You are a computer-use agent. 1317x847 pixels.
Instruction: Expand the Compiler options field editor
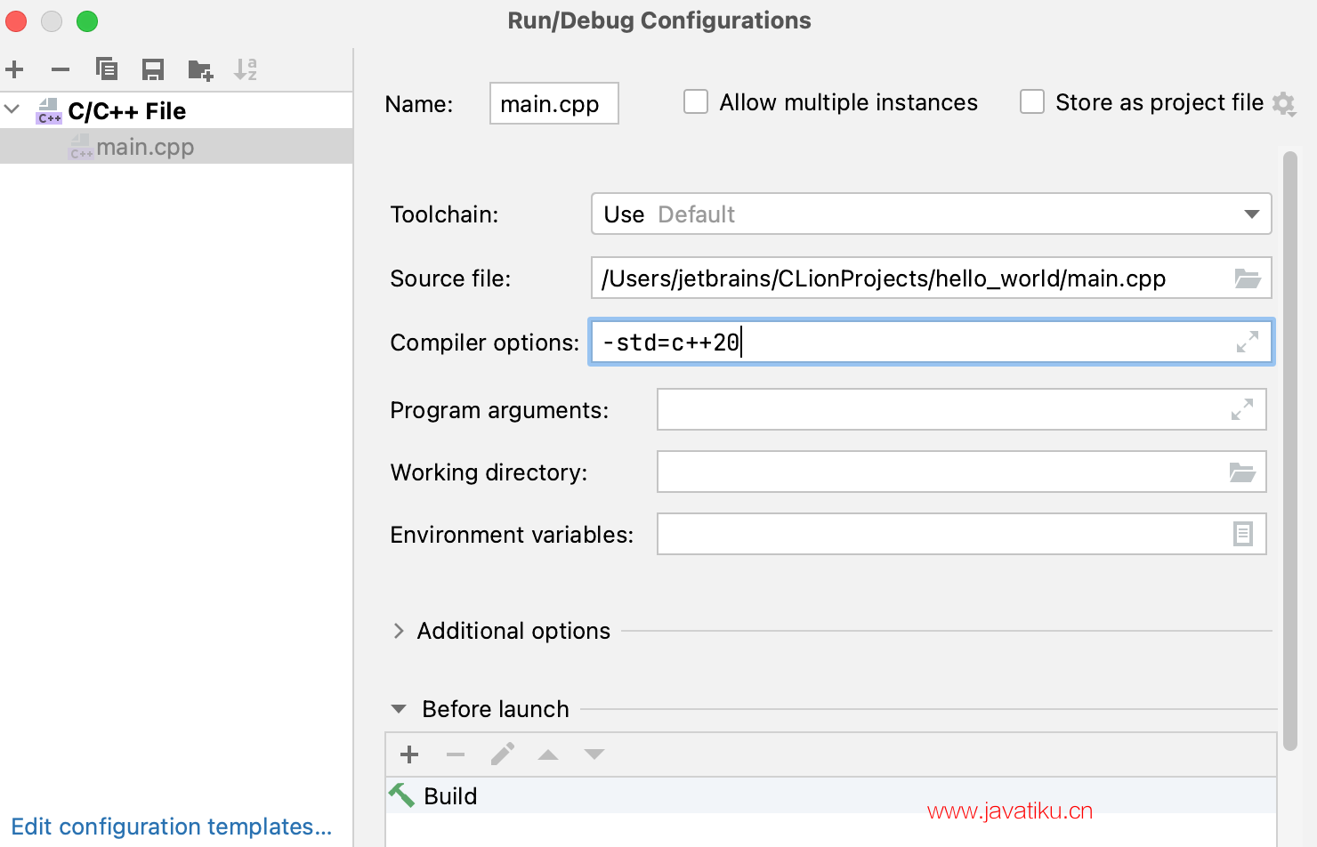pyautogui.click(x=1248, y=342)
